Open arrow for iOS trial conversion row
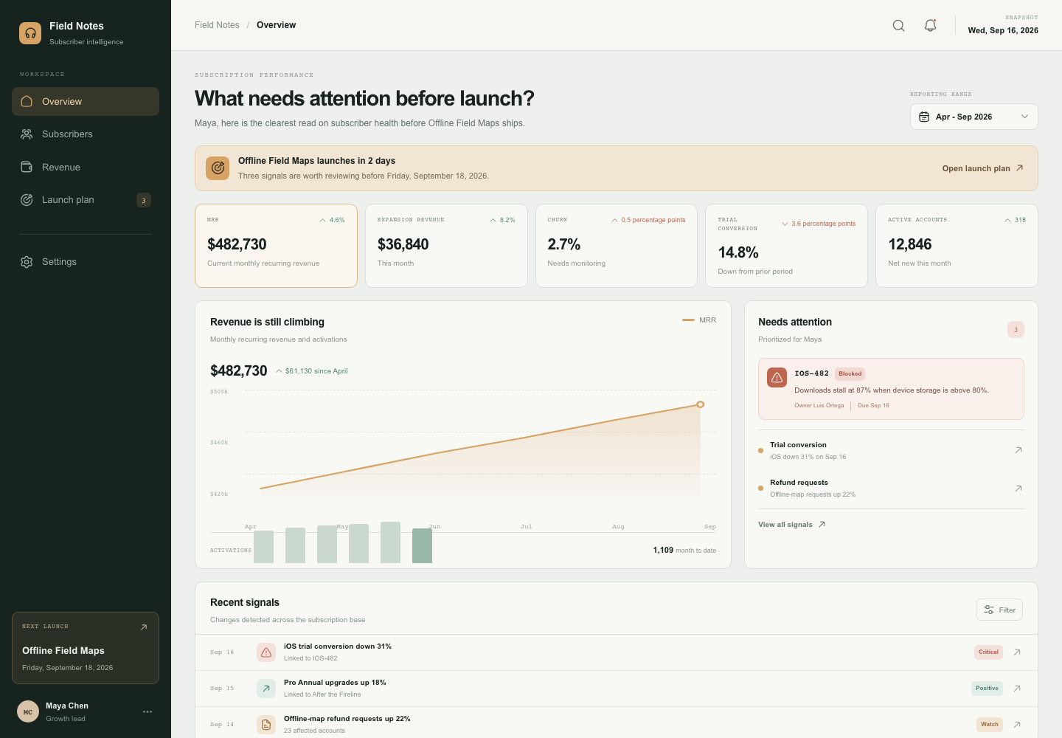Viewport: 1062px width, 738px height. tap(1017, 652)
